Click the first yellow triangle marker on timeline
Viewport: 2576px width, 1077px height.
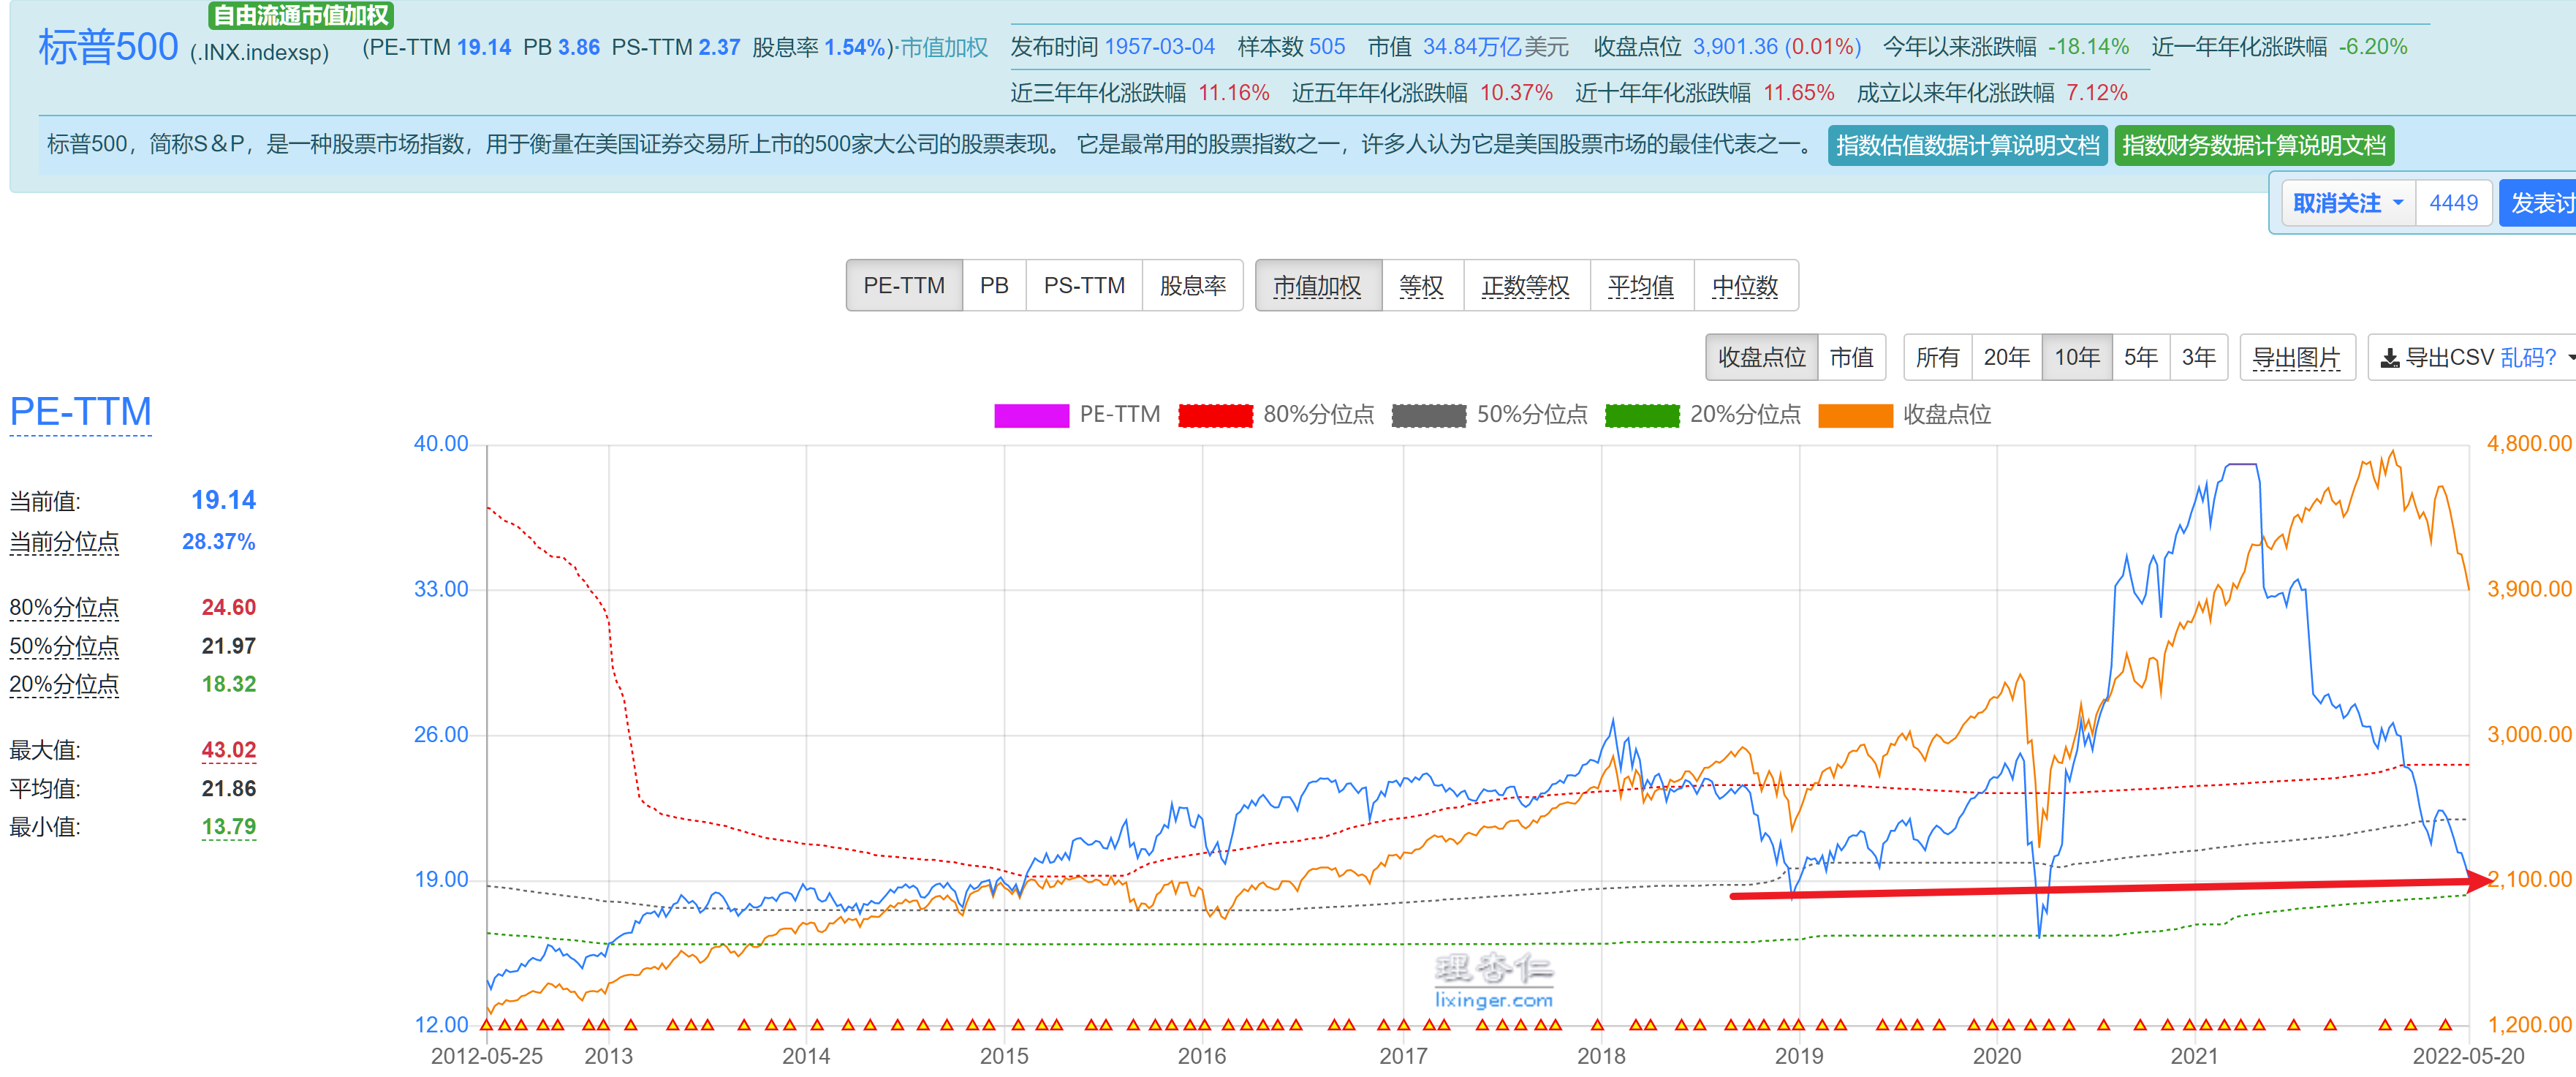point(487,1024)
